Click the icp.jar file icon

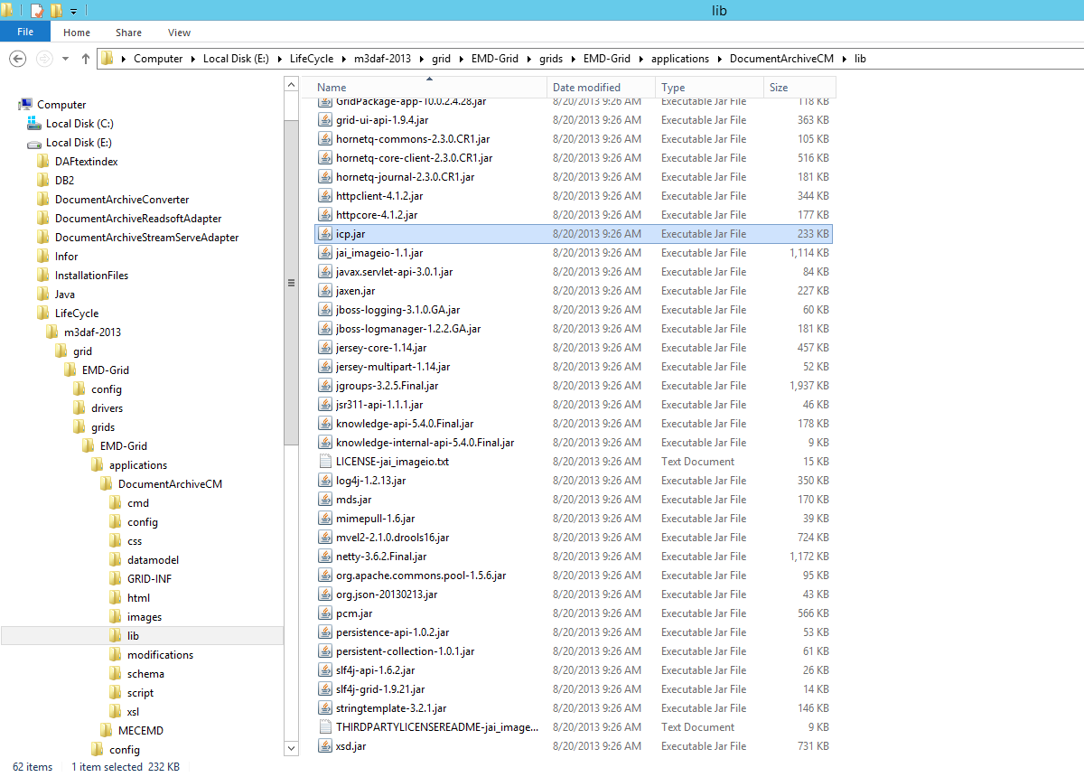(326, 234)
